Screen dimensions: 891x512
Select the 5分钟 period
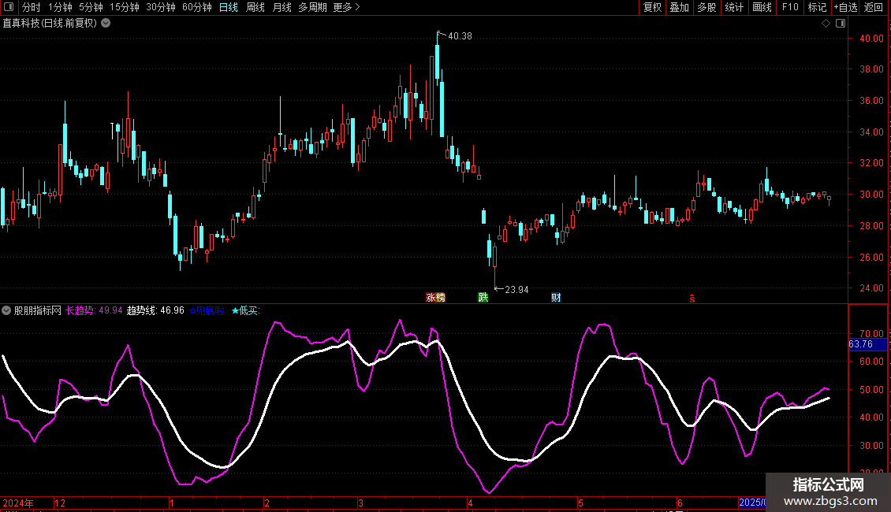coord(91,7)
